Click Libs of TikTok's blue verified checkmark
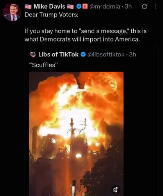The width and height of the screenshot is (163, 196). (83, 54)
